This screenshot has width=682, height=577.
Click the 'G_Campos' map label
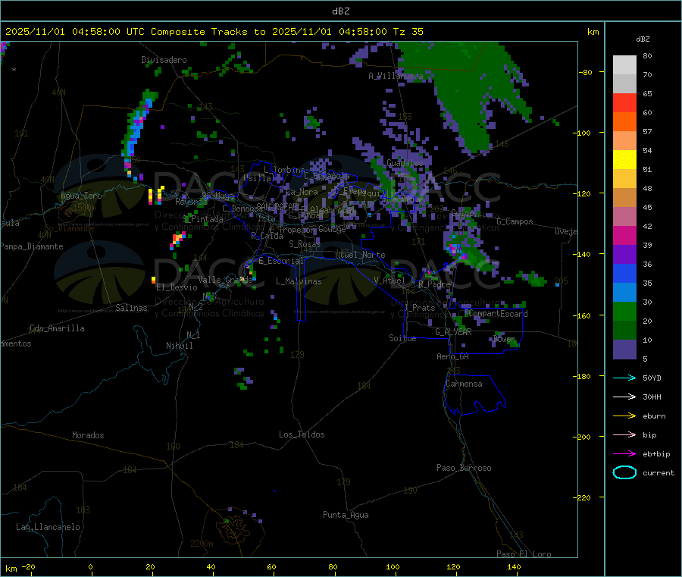pos(515,221)
